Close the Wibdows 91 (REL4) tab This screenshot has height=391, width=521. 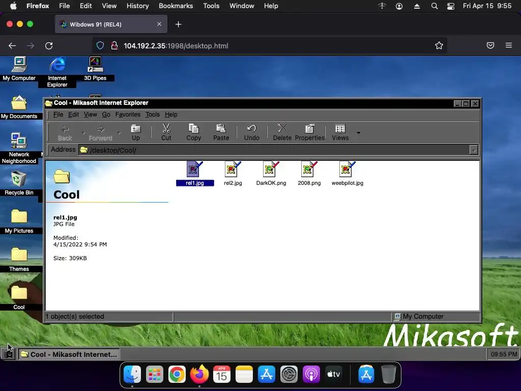click(x=159, y=24)
